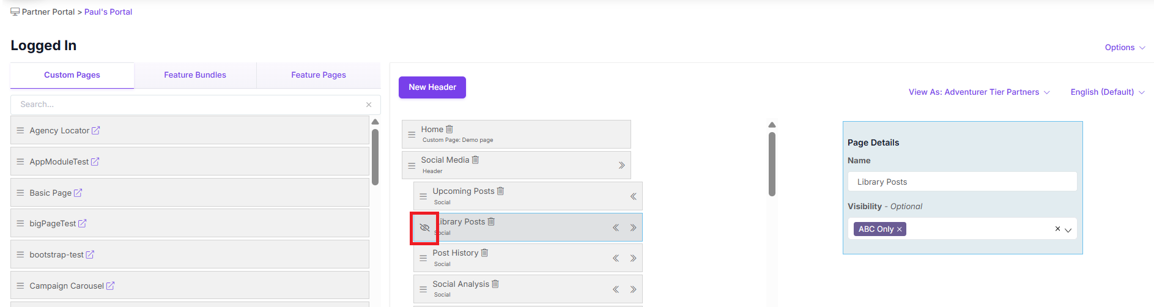Screen dimensions: 1154x307
Task: Toggle the Library Posts hidden-eye icon
Action: tap(424, 227)
